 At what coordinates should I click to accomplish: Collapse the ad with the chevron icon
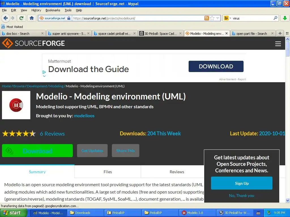click(44, 76)
